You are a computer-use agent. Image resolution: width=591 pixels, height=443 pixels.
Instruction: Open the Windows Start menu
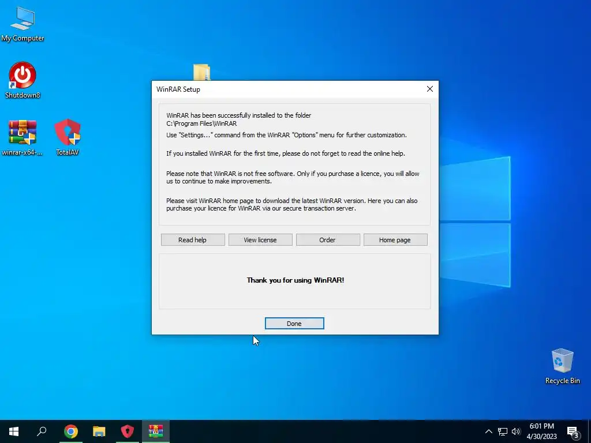point(14,431)
